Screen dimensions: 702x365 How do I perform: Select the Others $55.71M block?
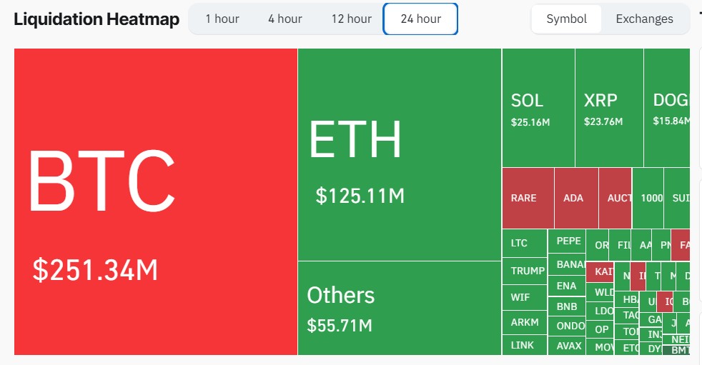point(400,308)
